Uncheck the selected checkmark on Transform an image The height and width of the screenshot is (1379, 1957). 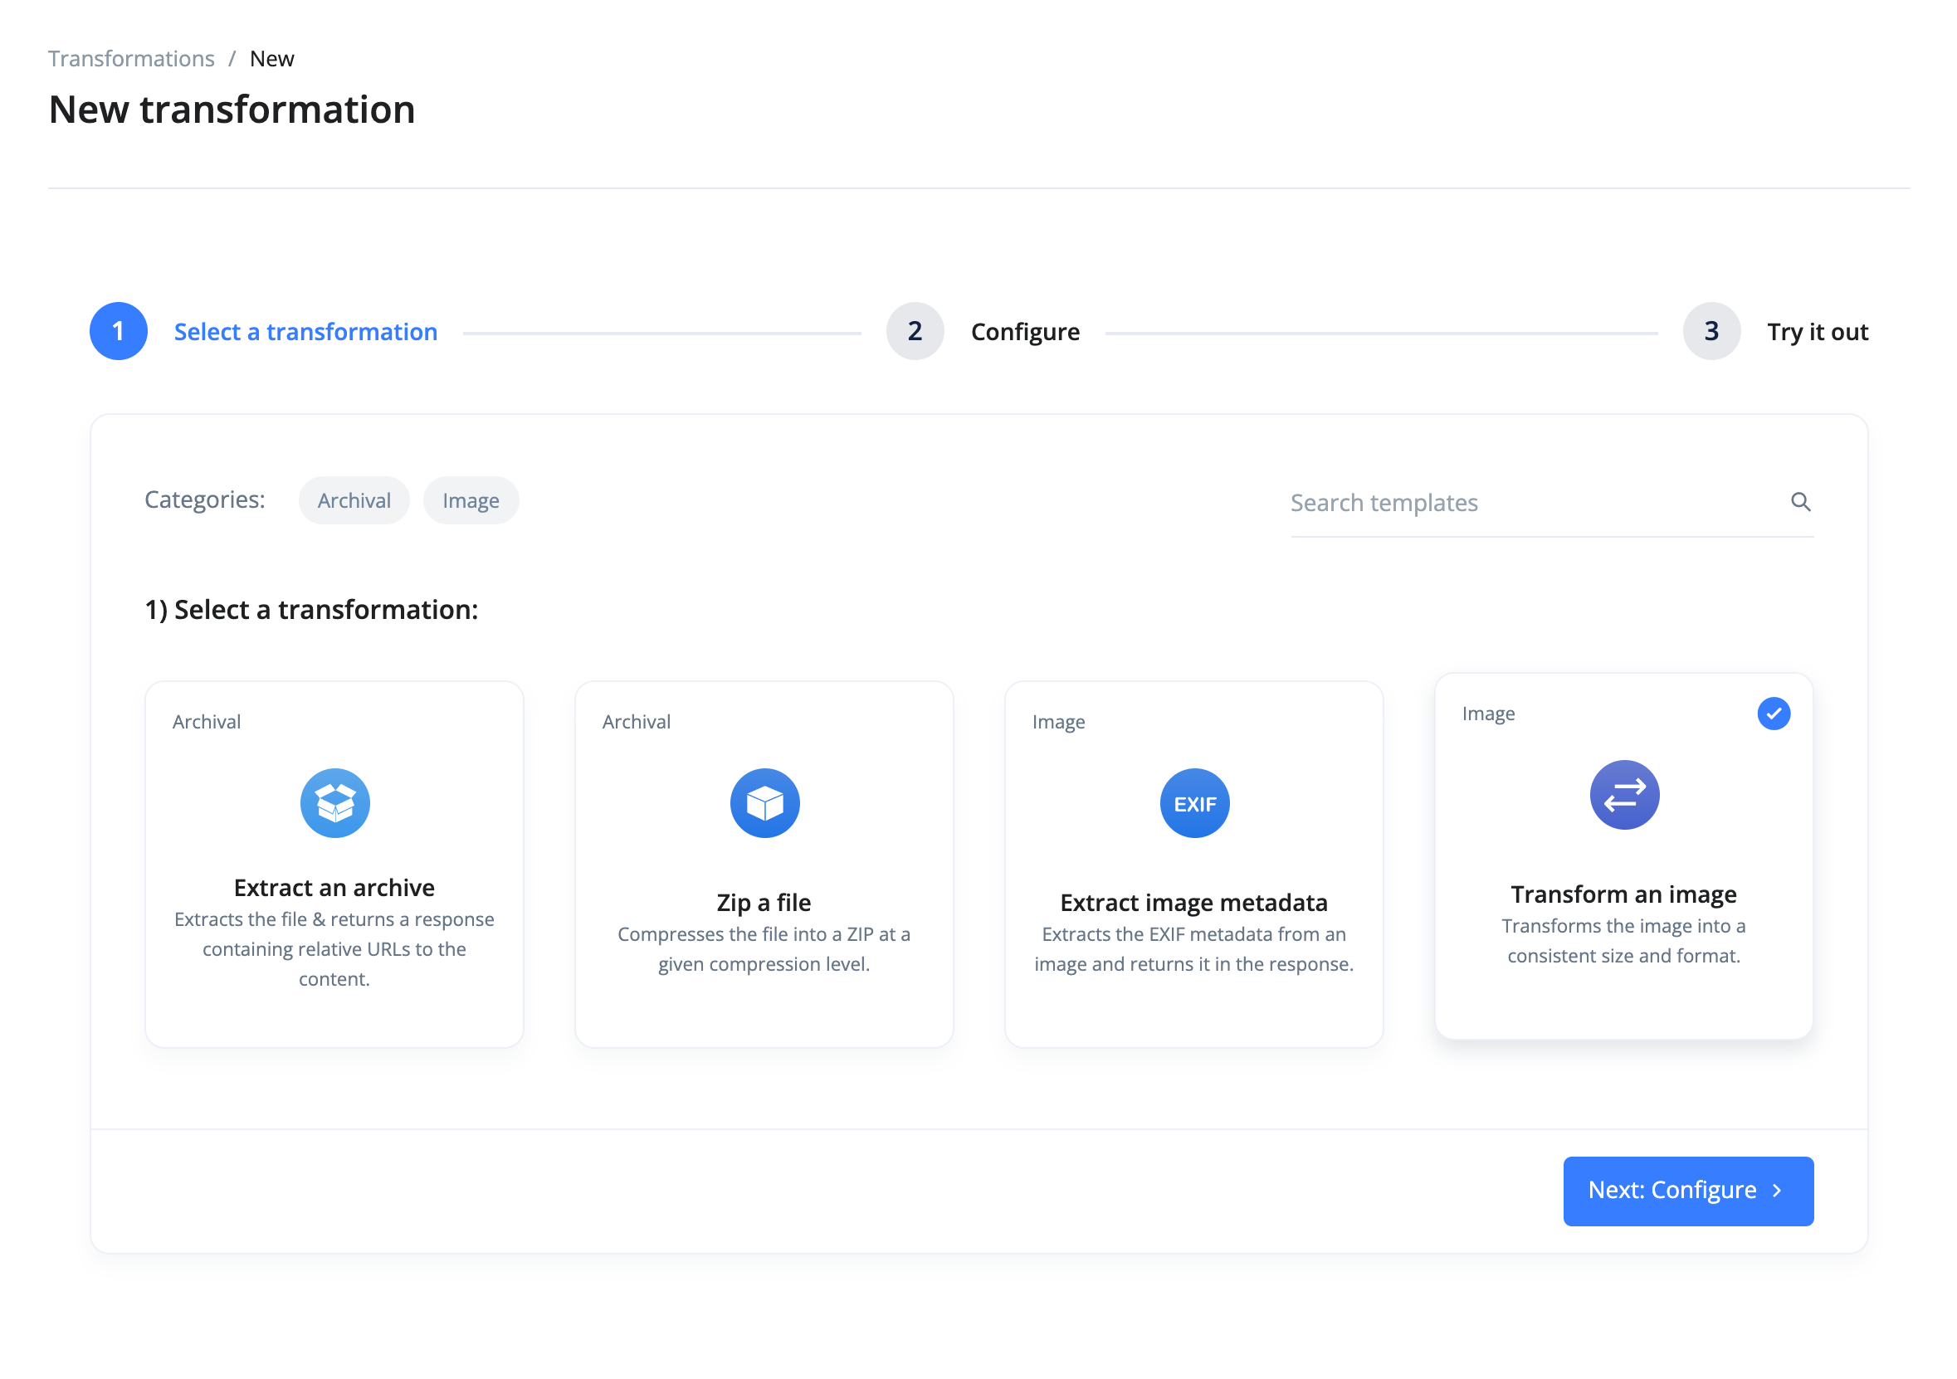[x=1773, y=714]
